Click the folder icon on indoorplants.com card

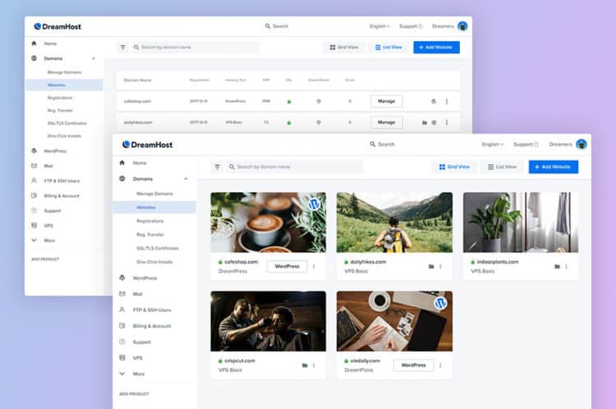point(557,266)
